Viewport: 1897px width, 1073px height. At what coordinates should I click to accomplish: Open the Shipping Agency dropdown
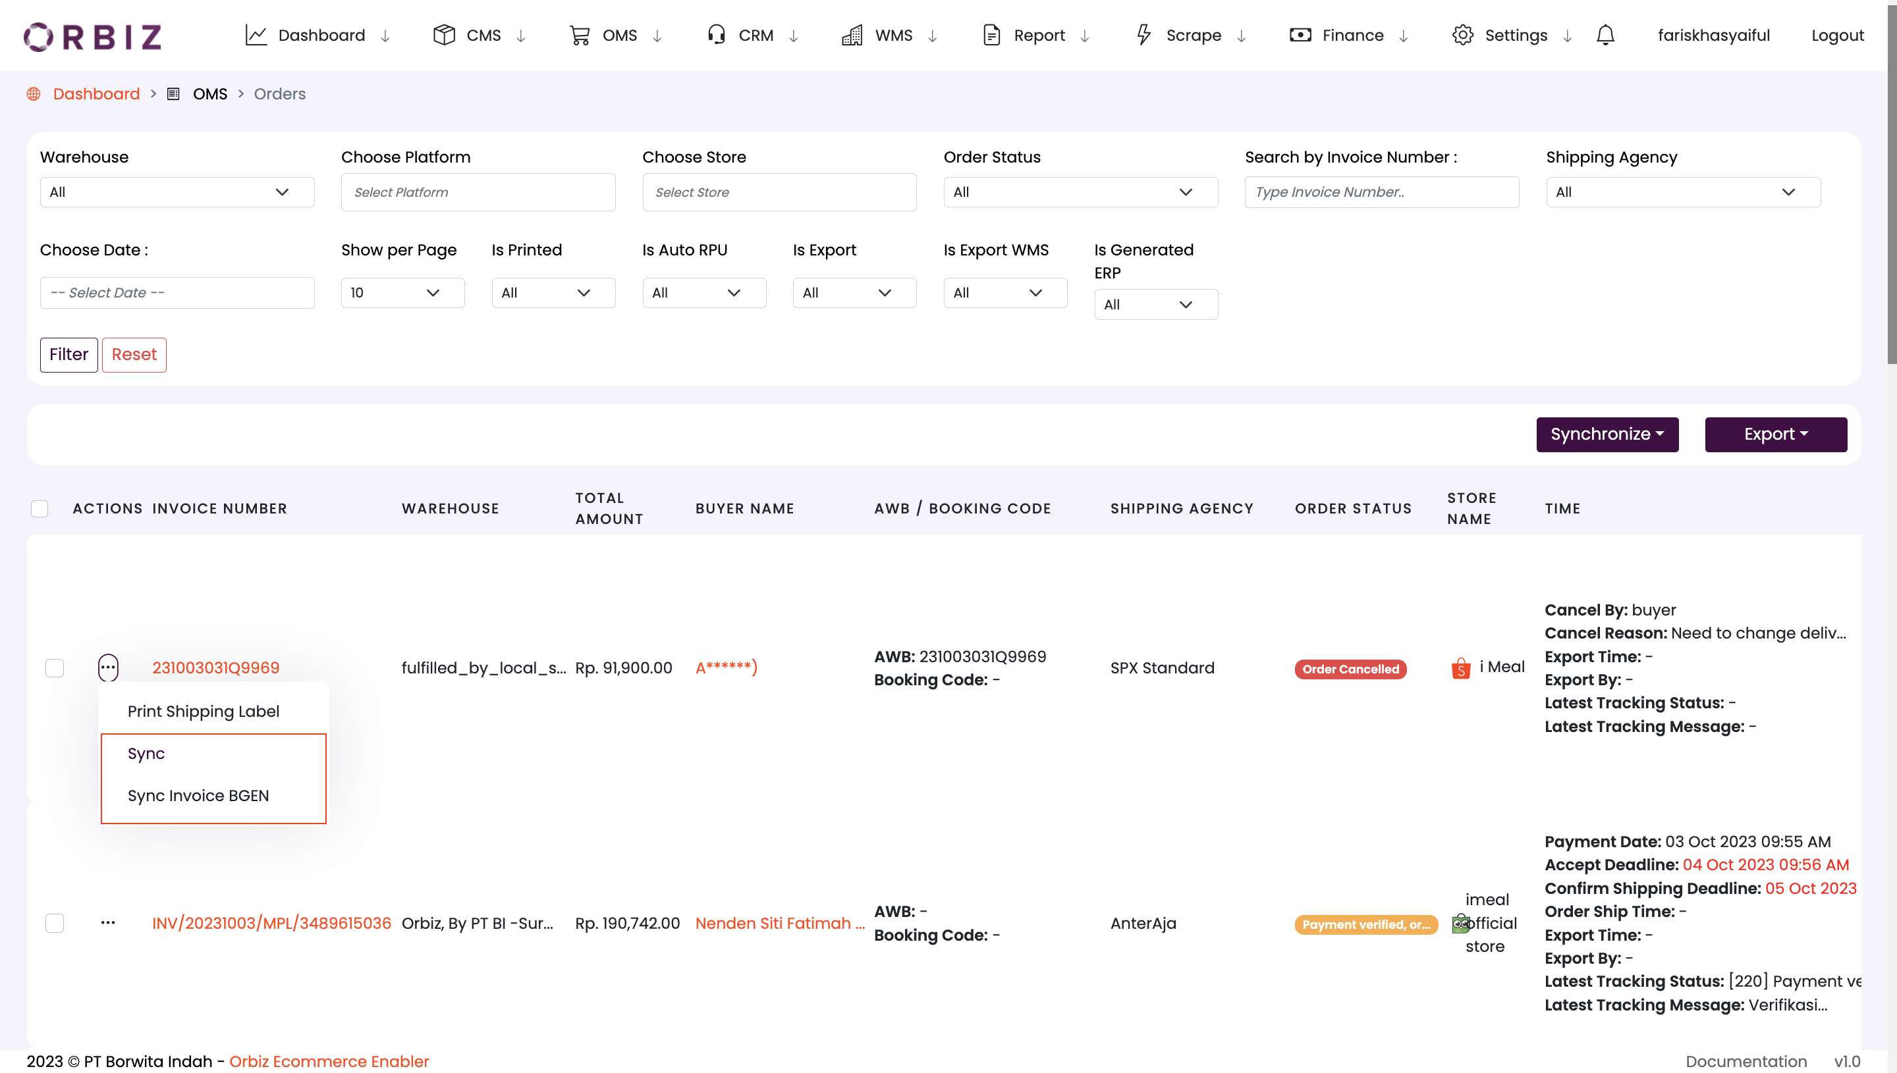pos(1683,192)
